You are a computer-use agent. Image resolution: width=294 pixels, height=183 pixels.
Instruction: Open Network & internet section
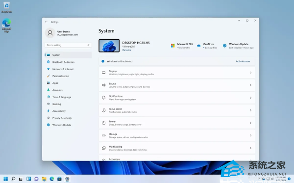coord(68,69)
